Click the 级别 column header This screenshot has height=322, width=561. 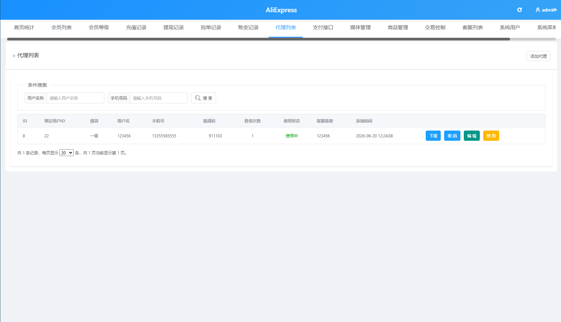(x=94, y=121)
